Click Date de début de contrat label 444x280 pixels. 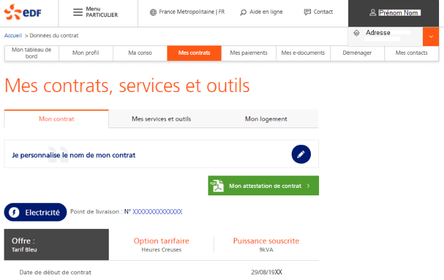point(55,273)
